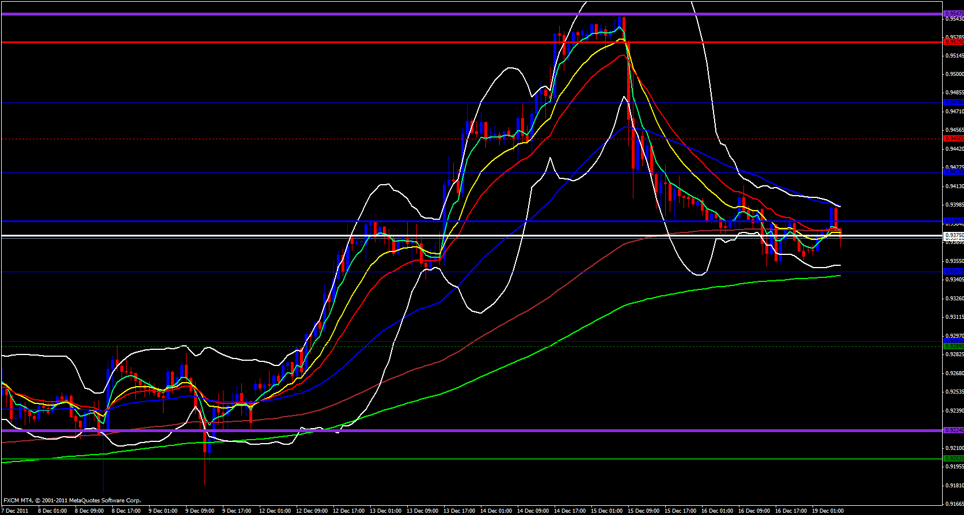Click the 0.9500 price scale value
This screenshot has height=515, width=964.
(x=955, y=74)
